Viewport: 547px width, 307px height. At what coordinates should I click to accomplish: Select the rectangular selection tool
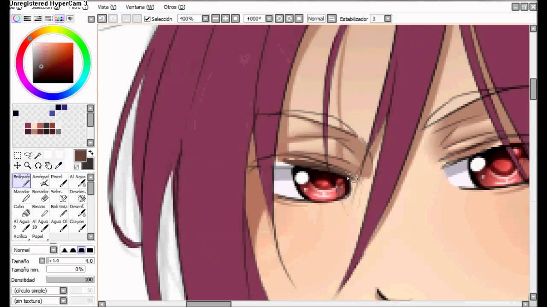[18, 156]
